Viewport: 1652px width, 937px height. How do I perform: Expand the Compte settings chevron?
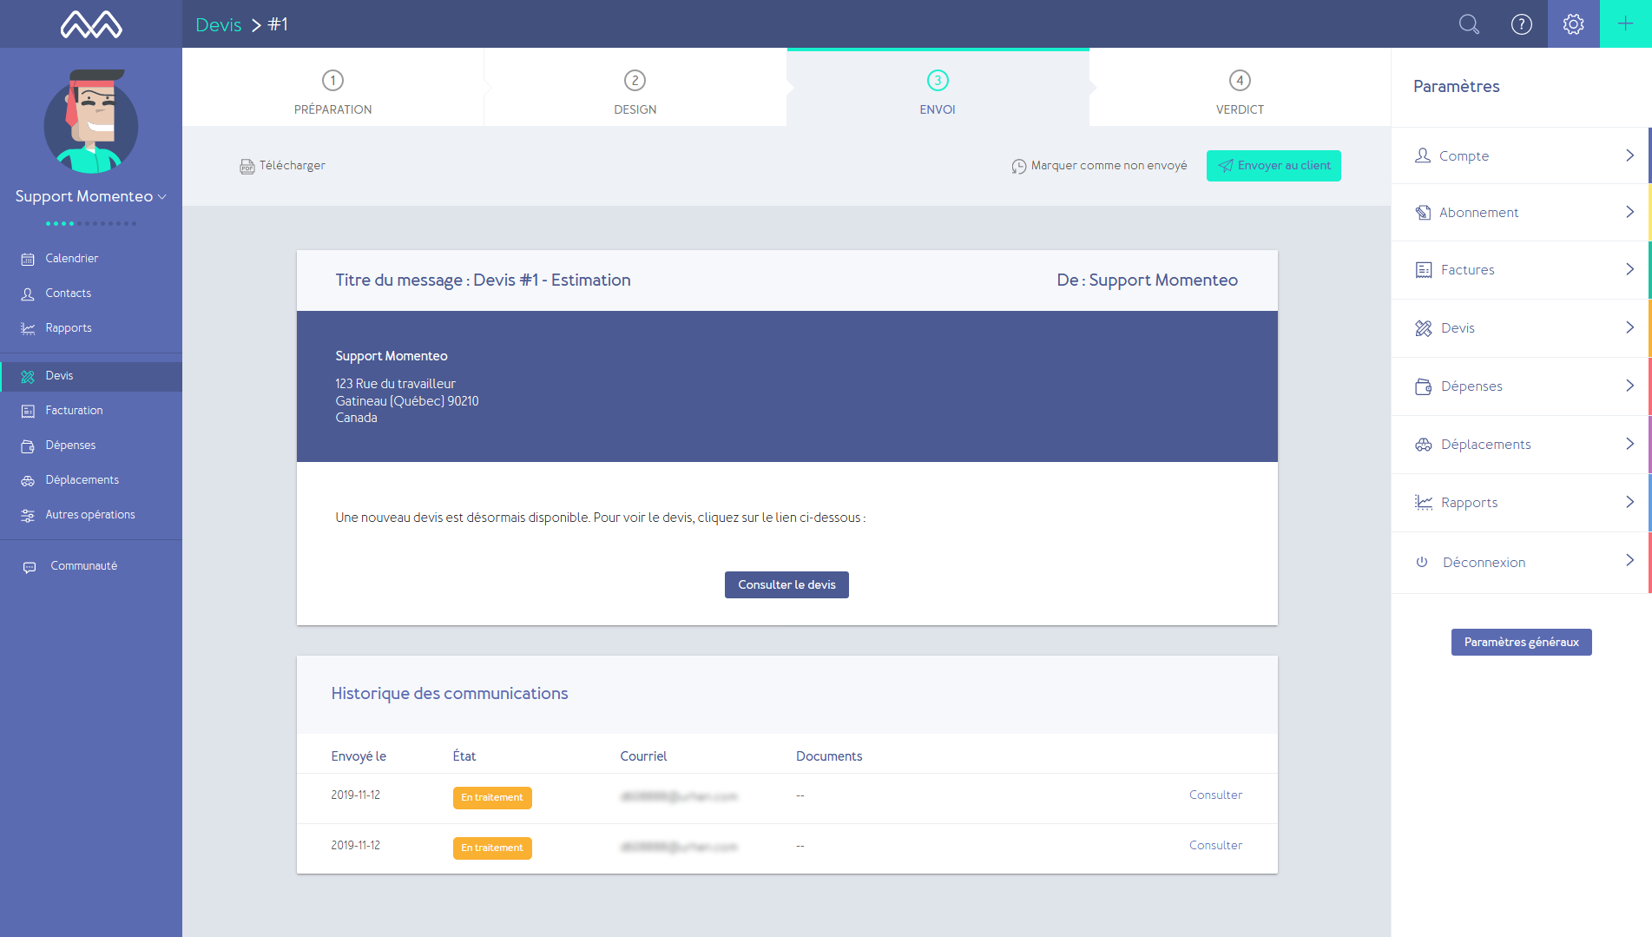(x=1629, y=155)
